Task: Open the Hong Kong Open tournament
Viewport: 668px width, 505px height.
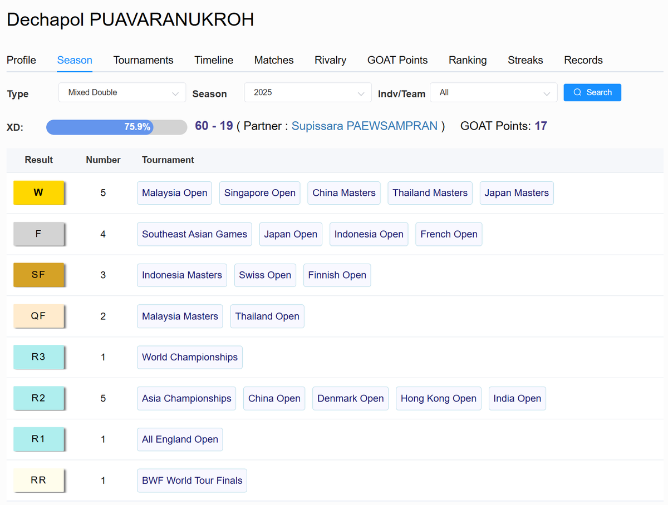Action: pyautogui.click(x=439, y=398)
